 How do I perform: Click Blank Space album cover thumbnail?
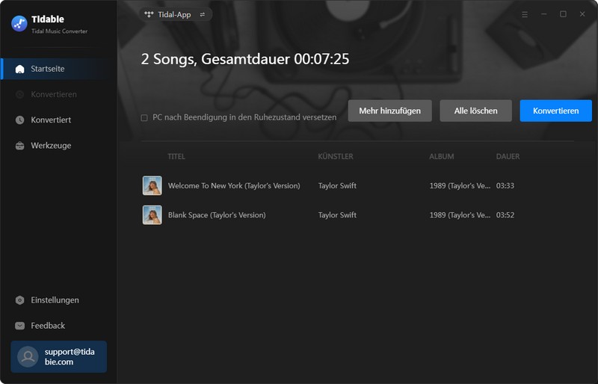coord(152,215)
